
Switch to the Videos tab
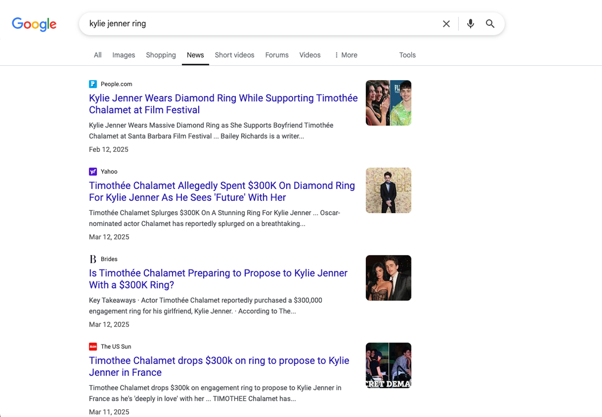tap(310, 55)
